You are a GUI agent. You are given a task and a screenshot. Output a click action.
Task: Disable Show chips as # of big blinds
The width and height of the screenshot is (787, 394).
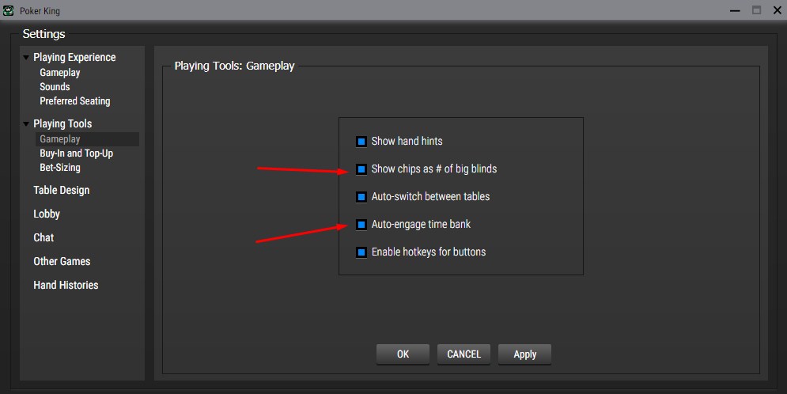coord(361,169)
